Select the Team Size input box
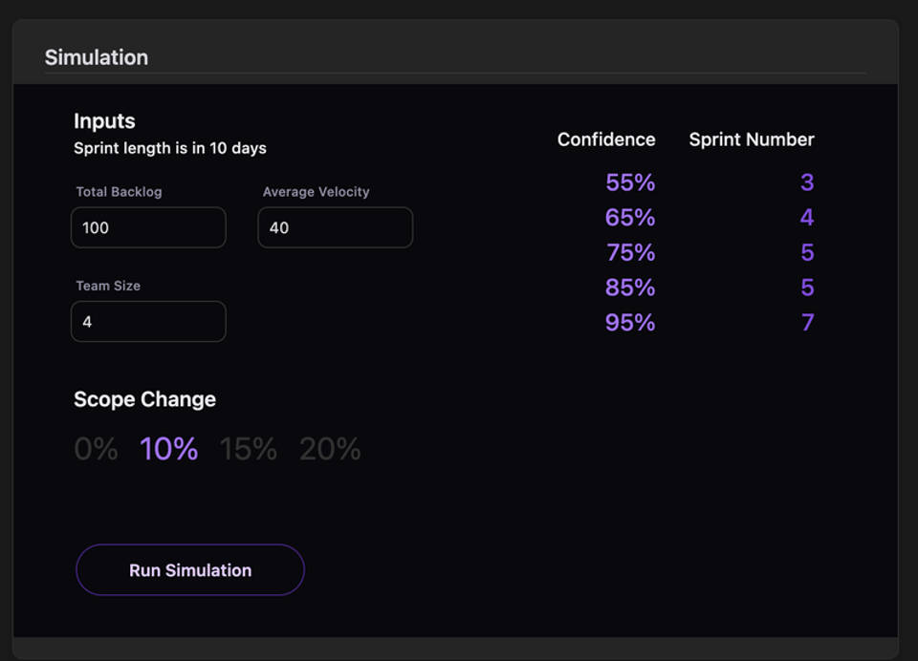918x661 pixels. [148, 322]
